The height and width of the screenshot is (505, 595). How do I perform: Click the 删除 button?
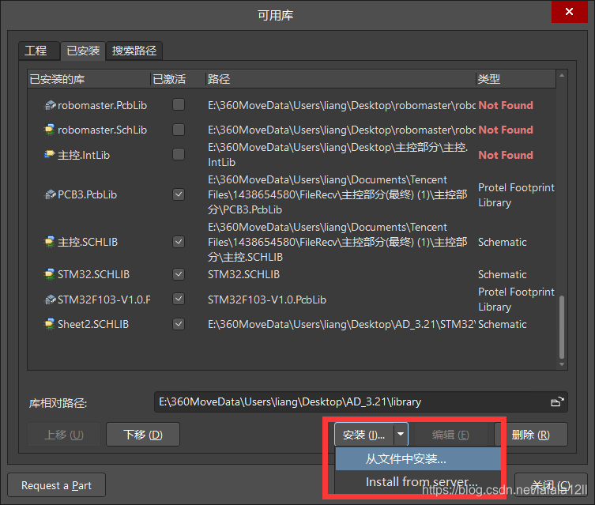[530, 435]
